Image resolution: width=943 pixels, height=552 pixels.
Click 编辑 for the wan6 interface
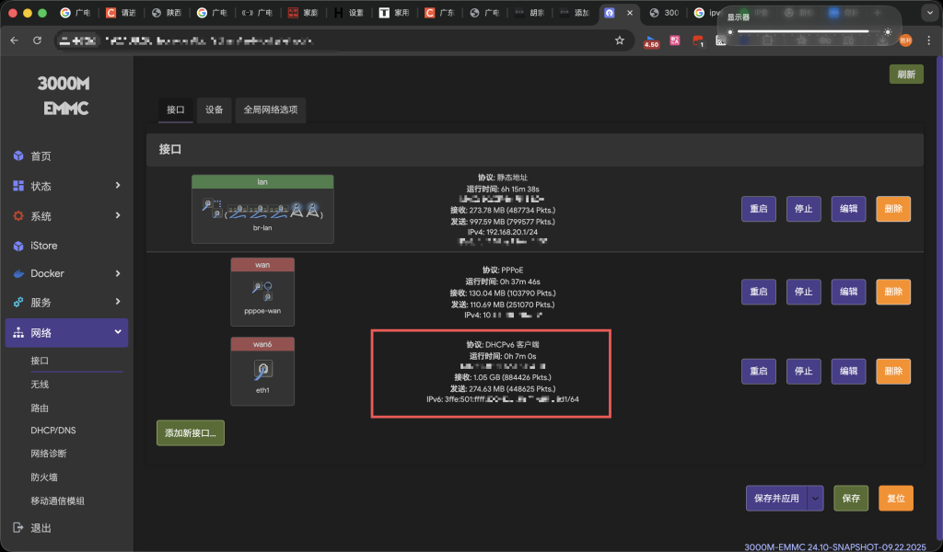(848, 372)
